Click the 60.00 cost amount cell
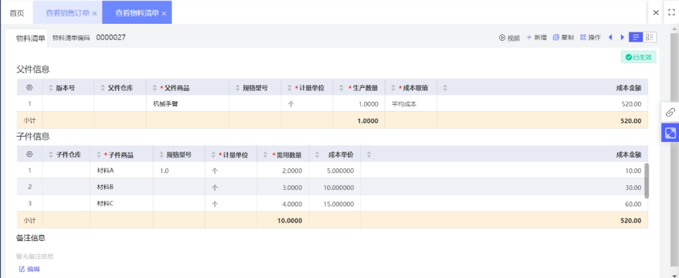 coord(504,203)
